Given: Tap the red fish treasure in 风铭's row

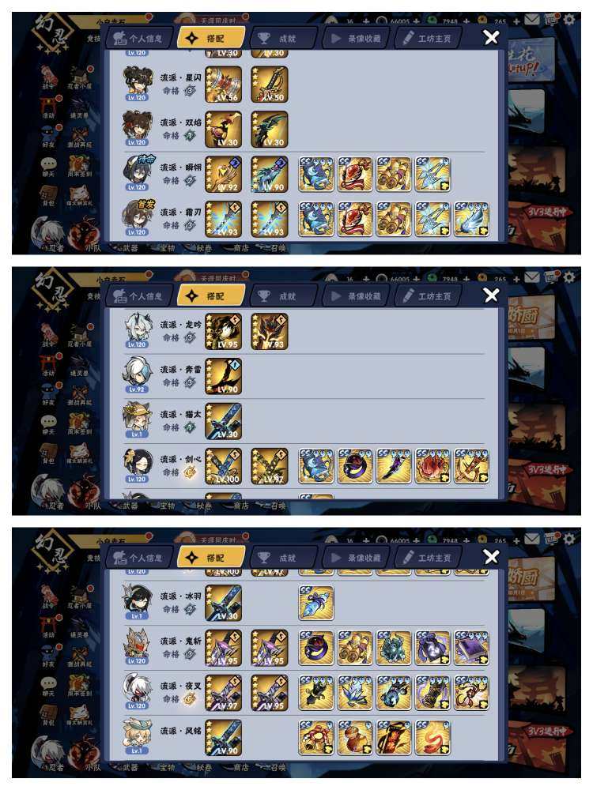Looking at the screenshot, I should (x=432, y=738).
